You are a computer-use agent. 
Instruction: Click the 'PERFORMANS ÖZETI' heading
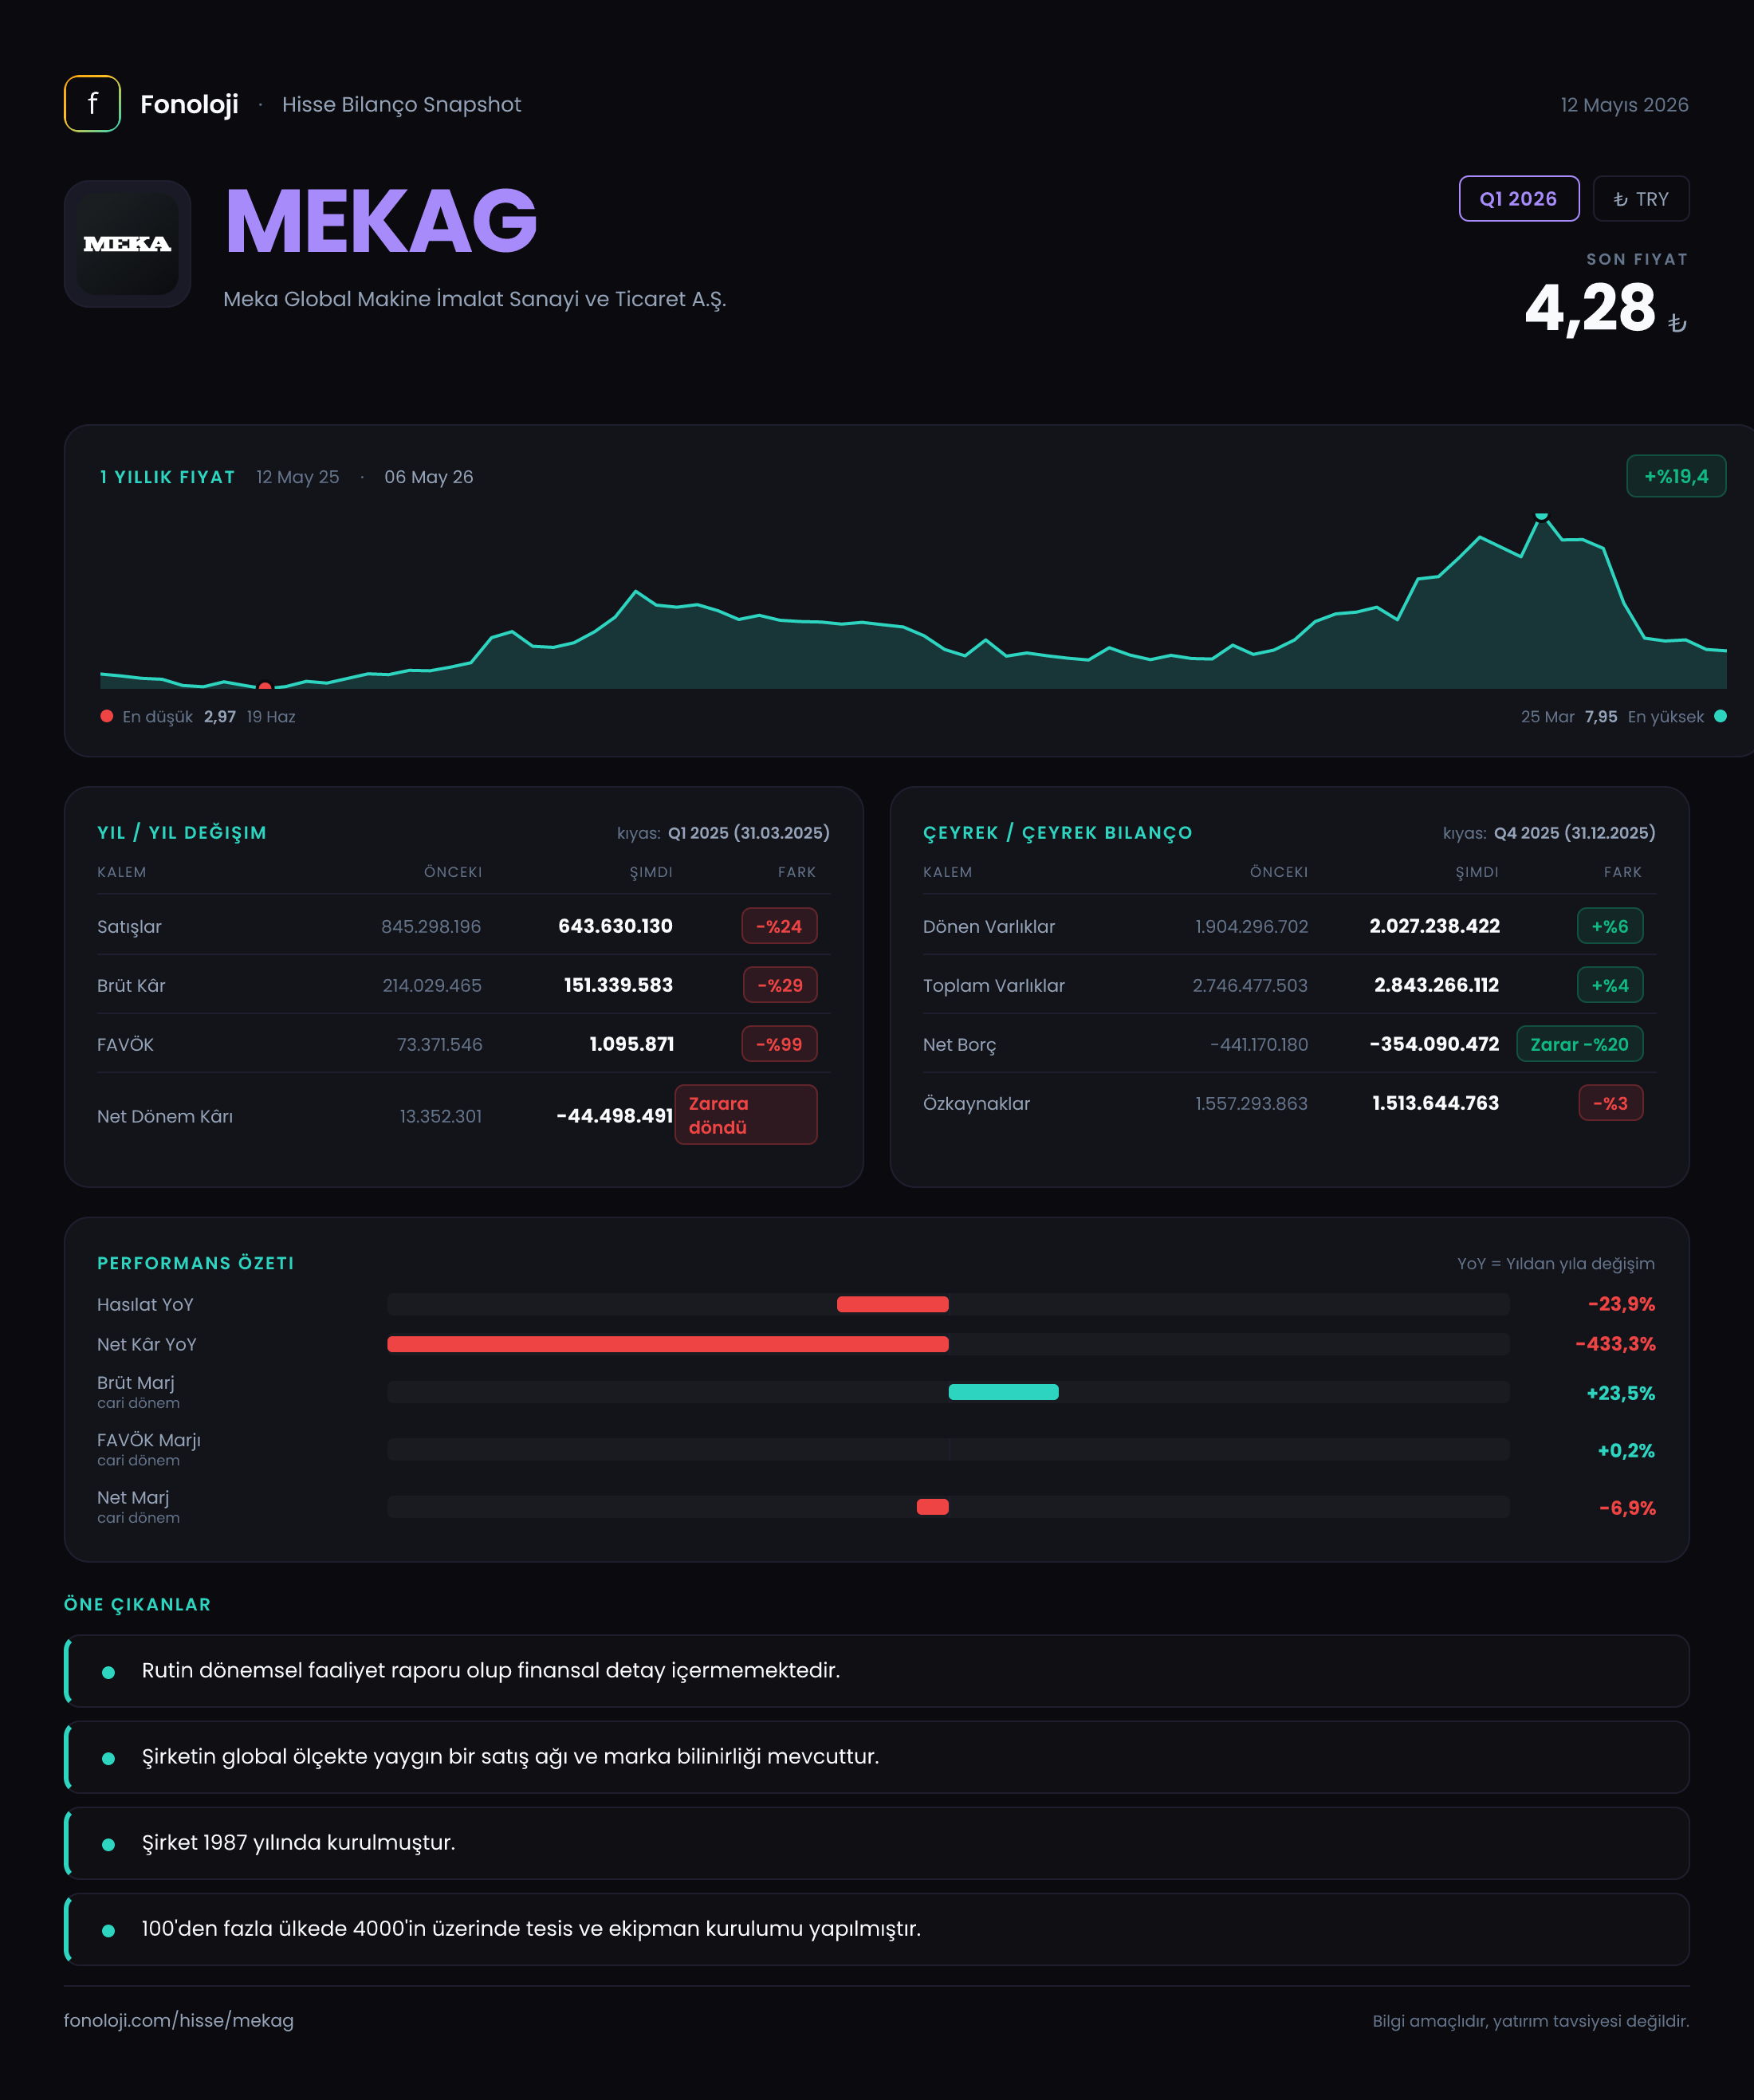click(x=196, y=1263)
